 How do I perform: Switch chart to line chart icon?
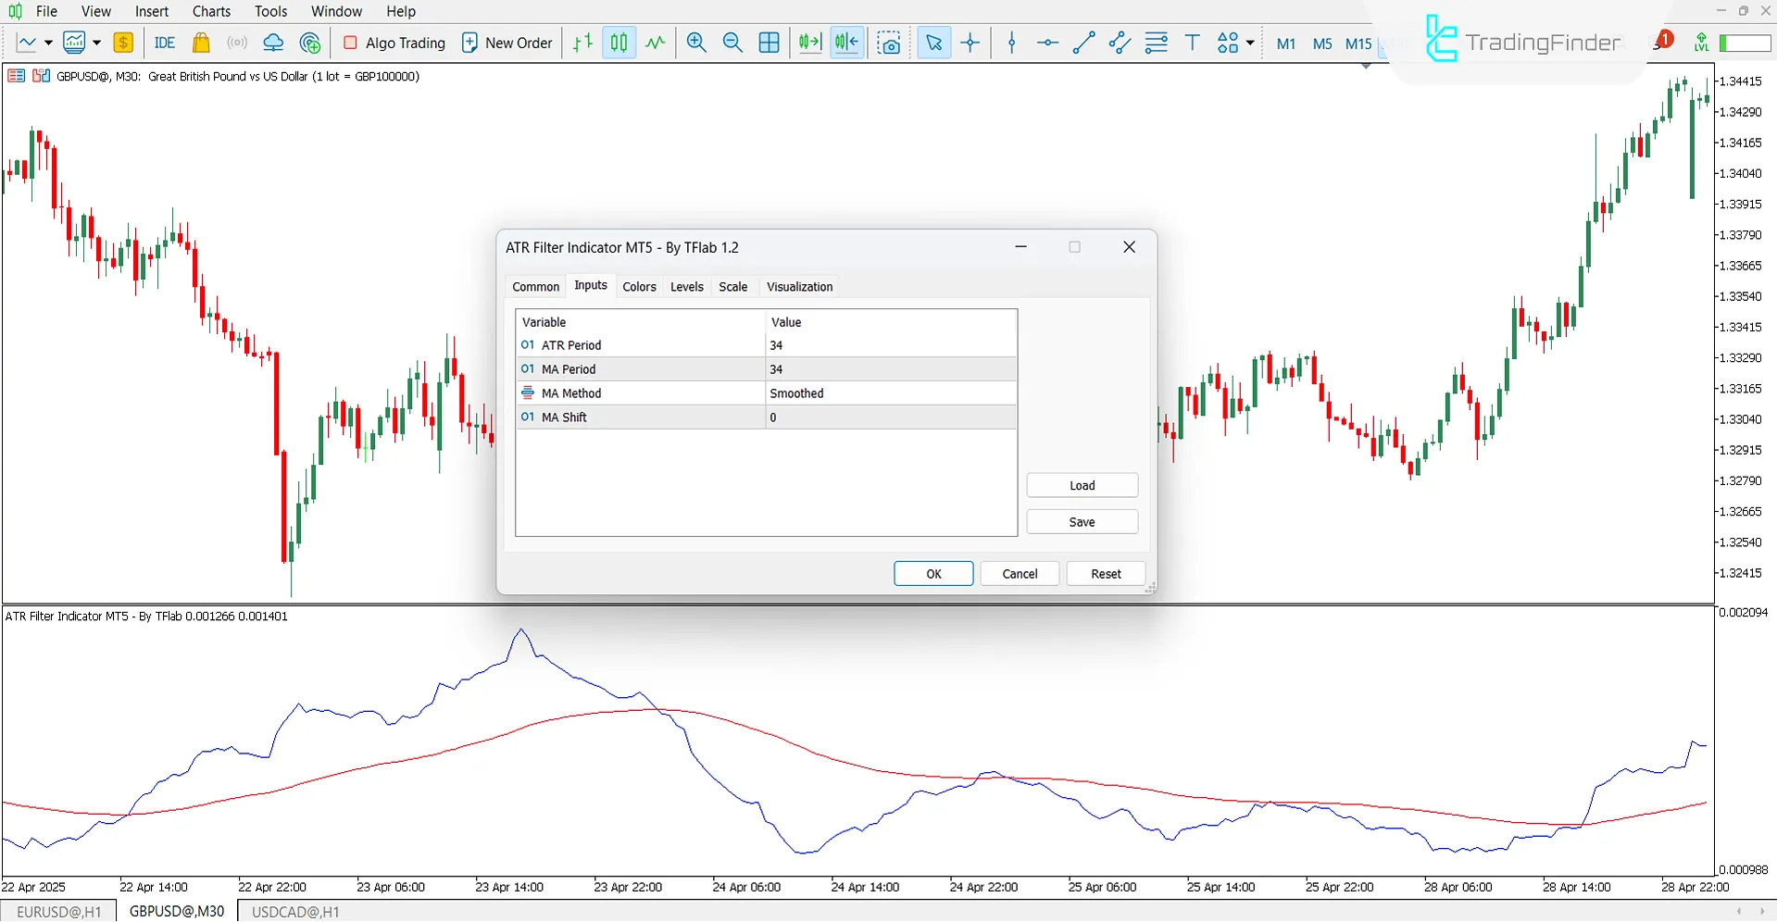[656, 43]
